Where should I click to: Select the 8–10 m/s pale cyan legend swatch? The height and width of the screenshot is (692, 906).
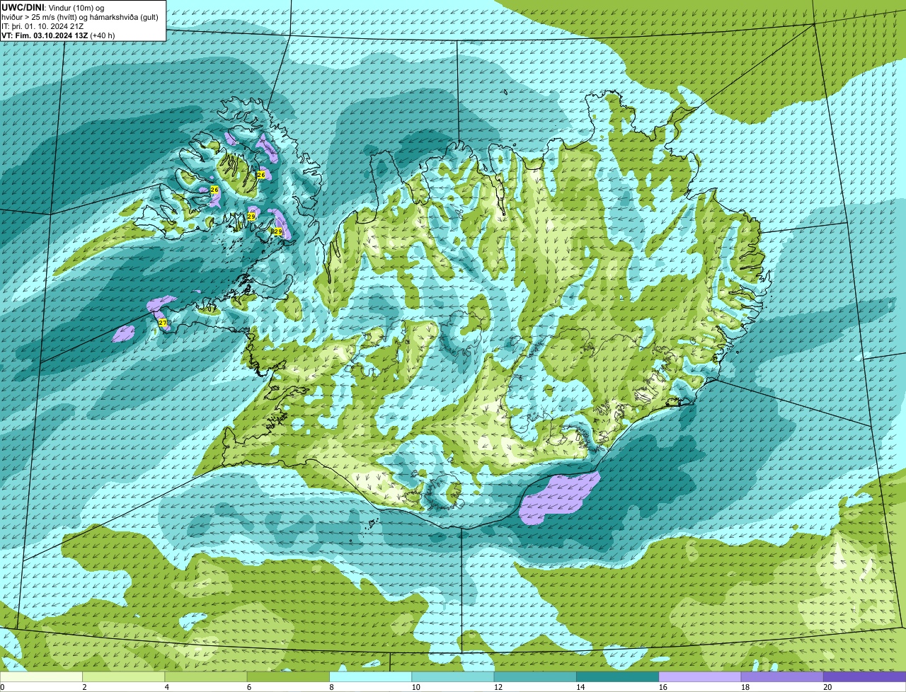(371, 677)
